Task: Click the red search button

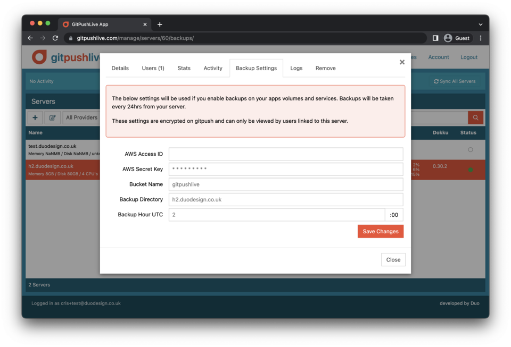Action: coord(475,117)
